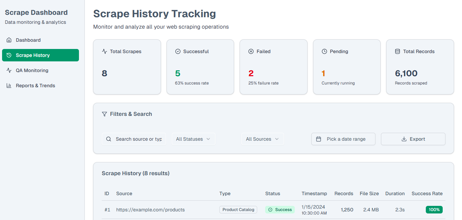462x220 pixels.
Task: Click the Successful check-circle icon
Action: point(177,51)
